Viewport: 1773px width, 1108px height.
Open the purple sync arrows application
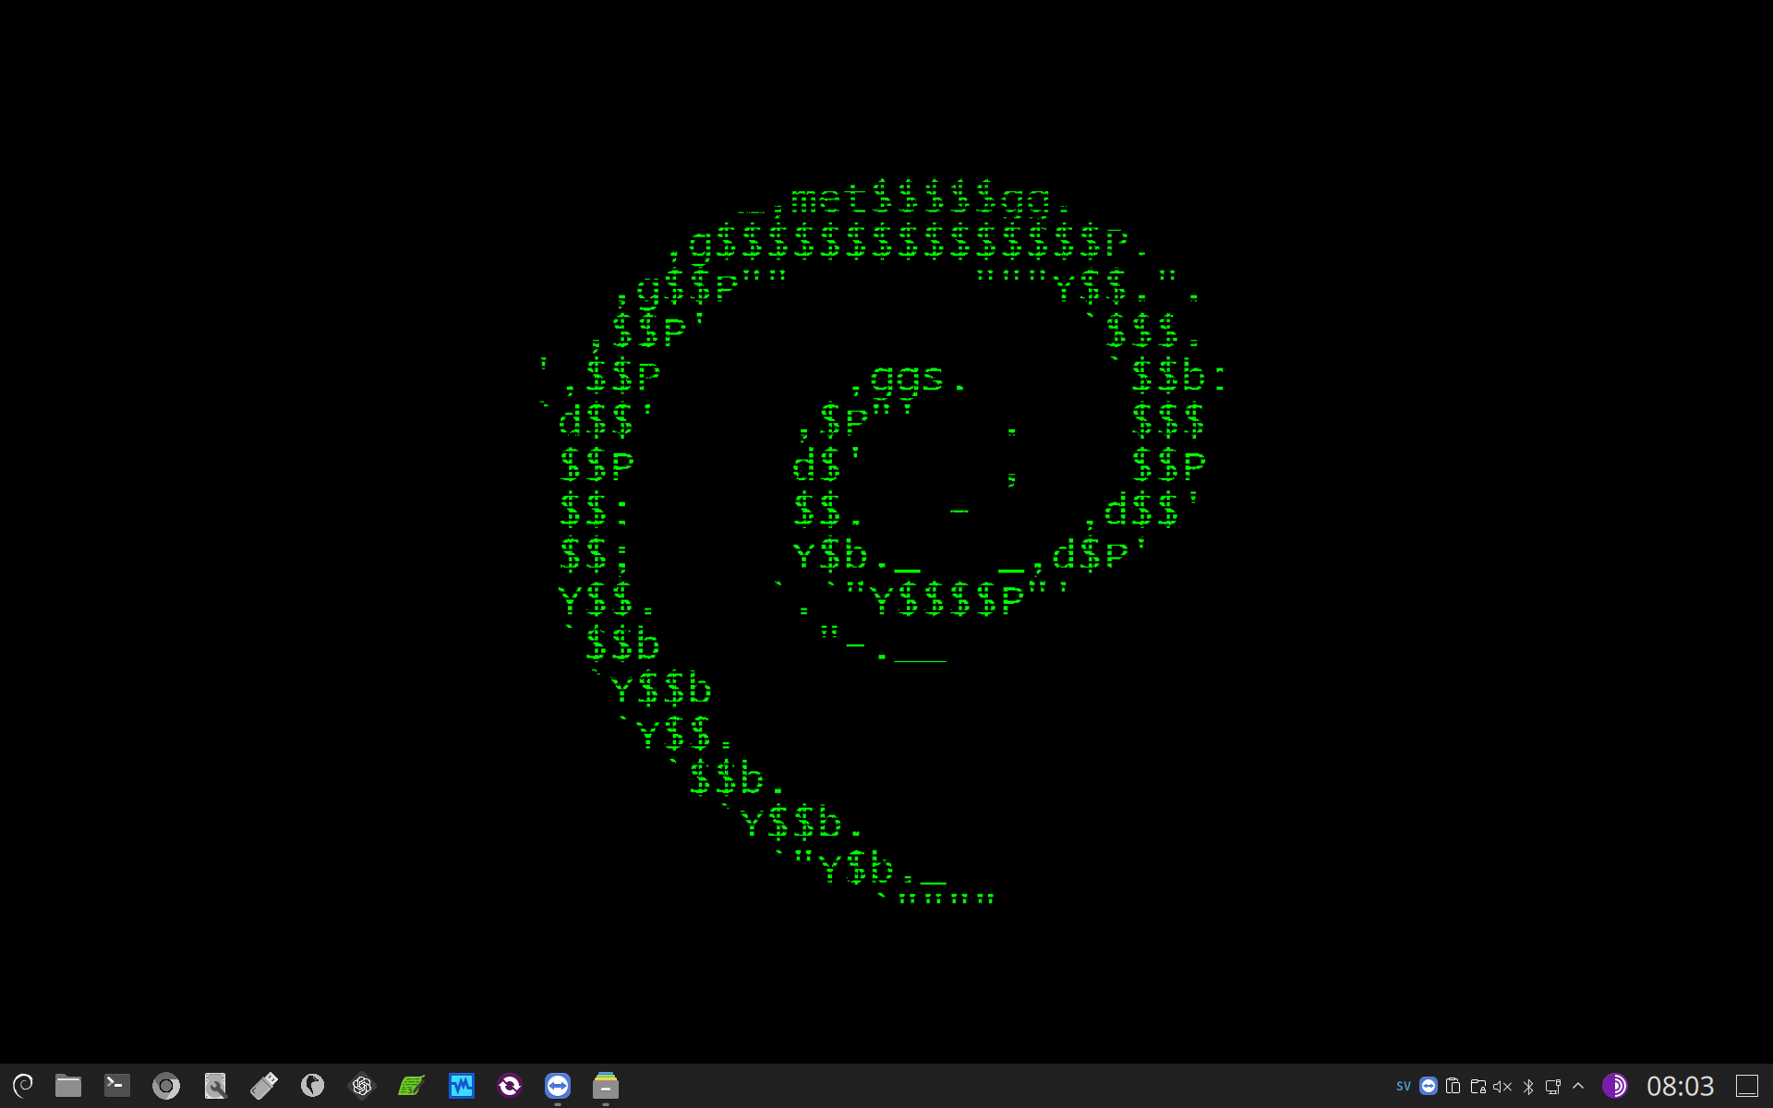coord(510,1085)
